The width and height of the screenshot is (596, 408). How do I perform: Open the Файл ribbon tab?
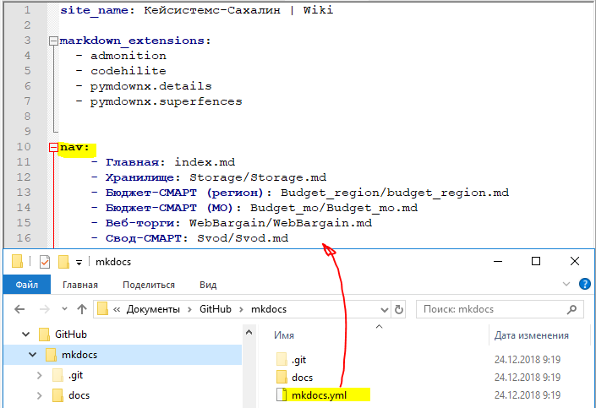tap(26, 285)
